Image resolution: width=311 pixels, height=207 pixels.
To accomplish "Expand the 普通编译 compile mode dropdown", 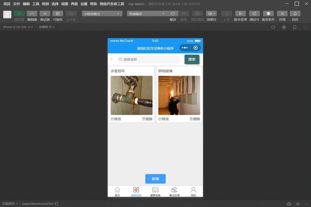I will (147, 14).
